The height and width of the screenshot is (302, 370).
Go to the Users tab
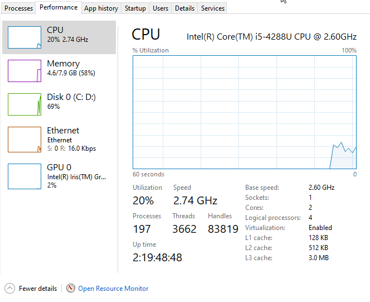pyautogui.click(x=160, y=8)
